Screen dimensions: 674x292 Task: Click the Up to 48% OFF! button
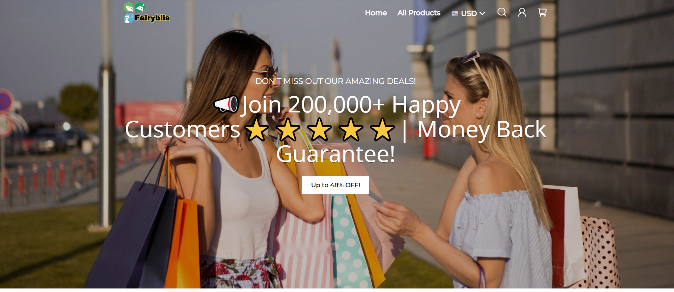[336, 185]
